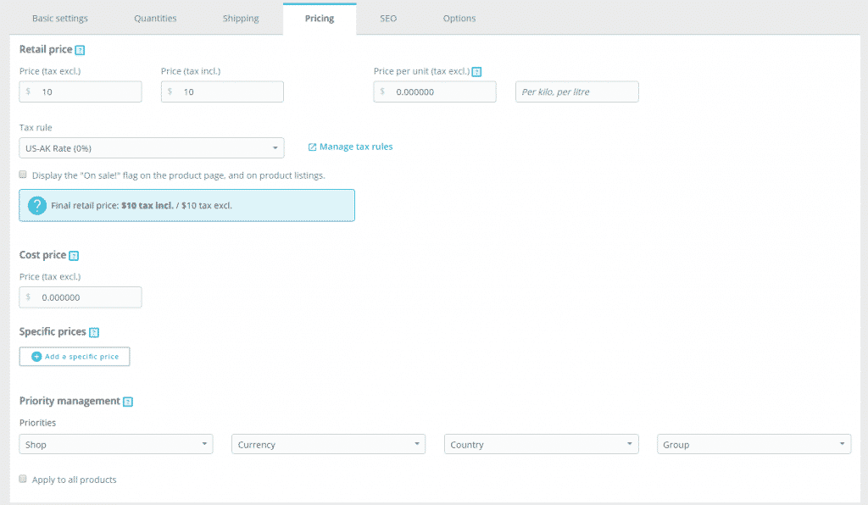Open the Tax rule dropdown
The width and height of the screenshot is (868, 505).
click(x=152, y=147)
